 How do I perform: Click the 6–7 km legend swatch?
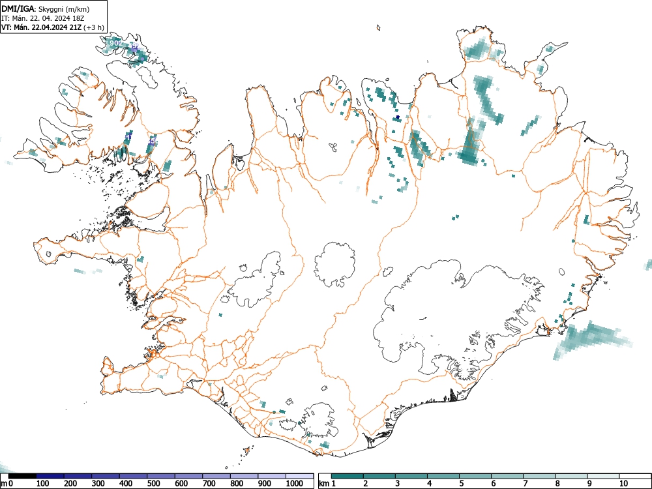point(507,476)
